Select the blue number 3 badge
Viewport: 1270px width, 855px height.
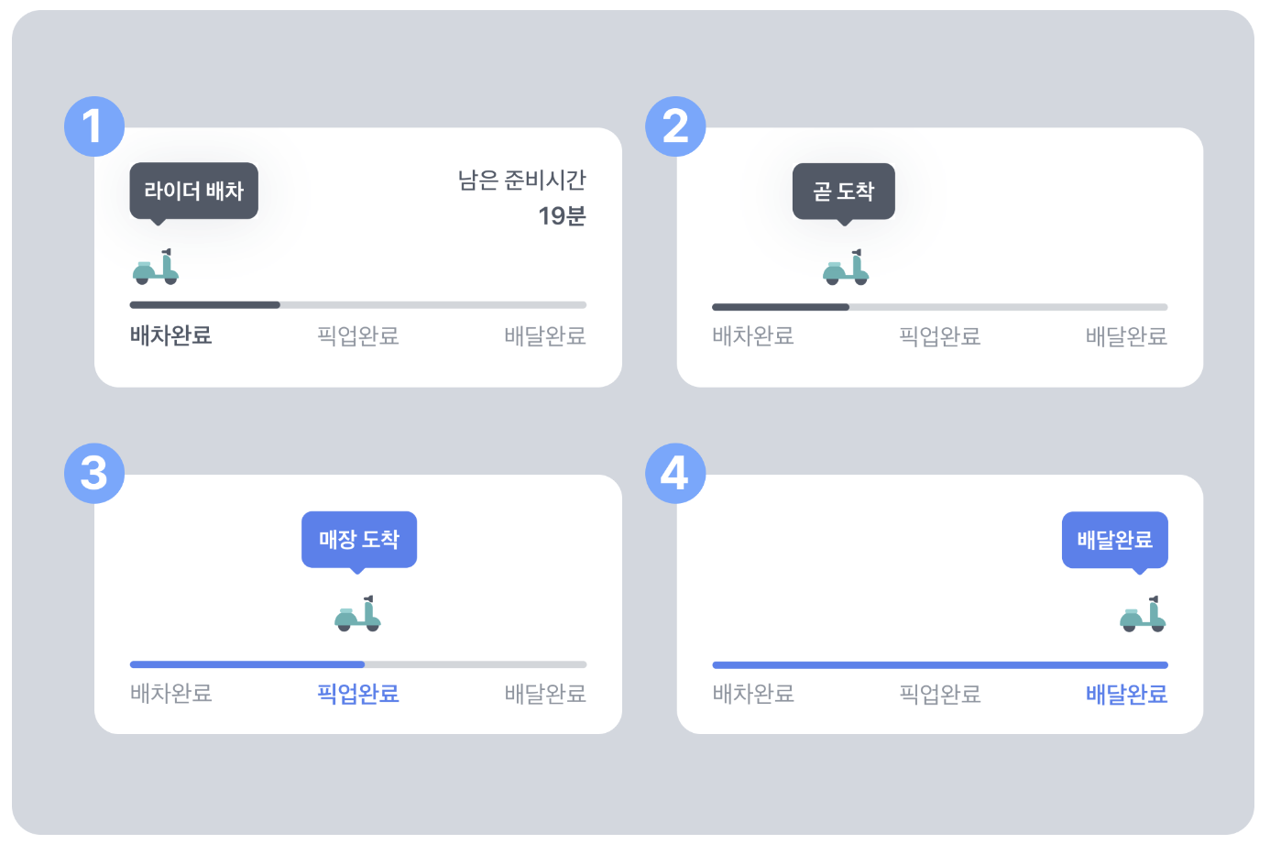(x=94, y=474)
